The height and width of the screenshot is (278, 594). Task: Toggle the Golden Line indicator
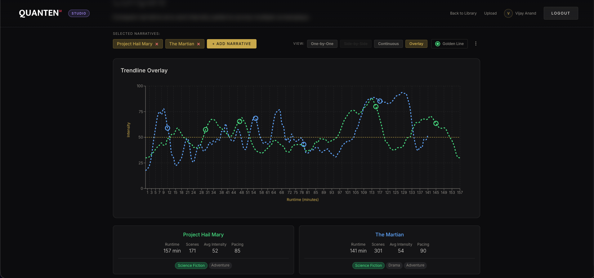pyautogui.click(x=449, y=44)
